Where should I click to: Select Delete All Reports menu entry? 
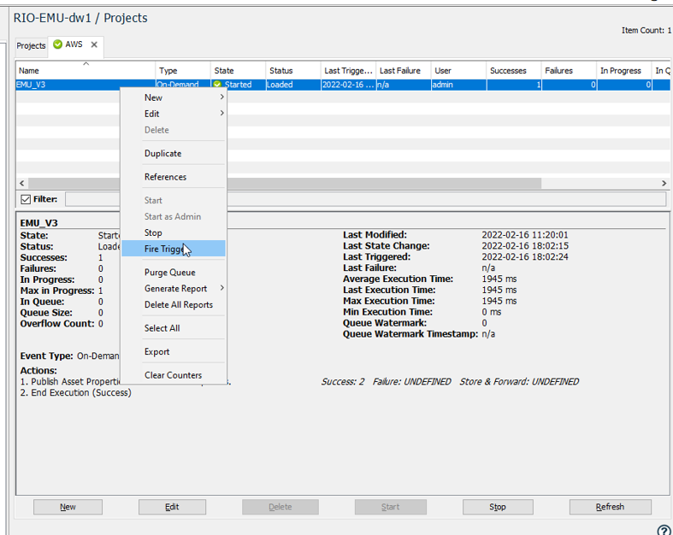tap(173, 304)
